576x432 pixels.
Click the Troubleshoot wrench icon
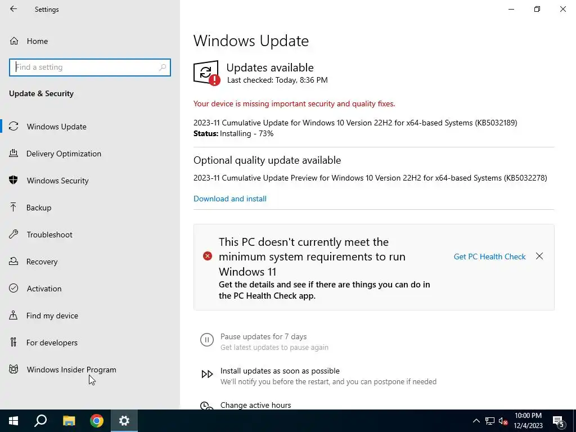(x=13, y=234)
